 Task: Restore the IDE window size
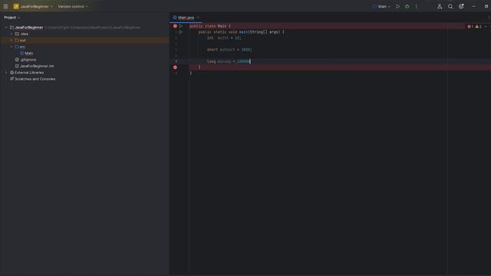point(486,6)
